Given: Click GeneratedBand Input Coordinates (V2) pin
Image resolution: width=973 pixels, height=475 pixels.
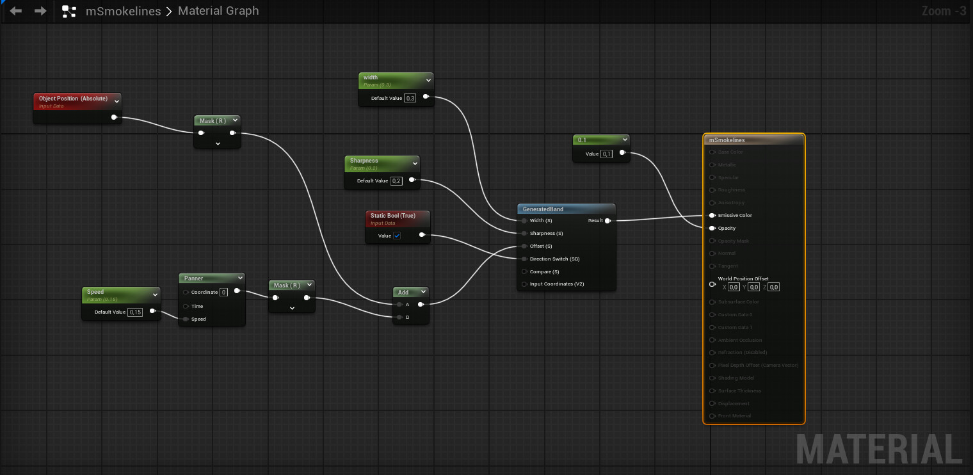Looking at the screenshot, I should click(525, 284).
